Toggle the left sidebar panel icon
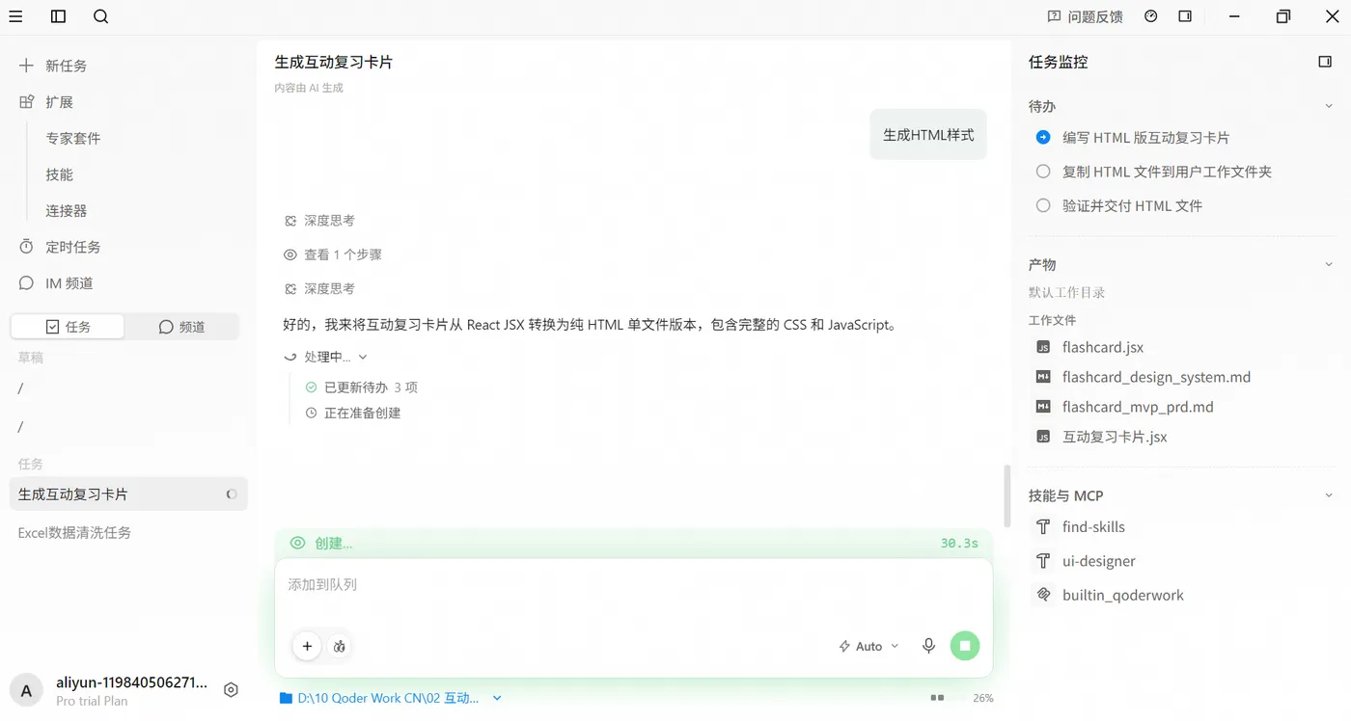The image size is (1351, 721). [58, 16]
